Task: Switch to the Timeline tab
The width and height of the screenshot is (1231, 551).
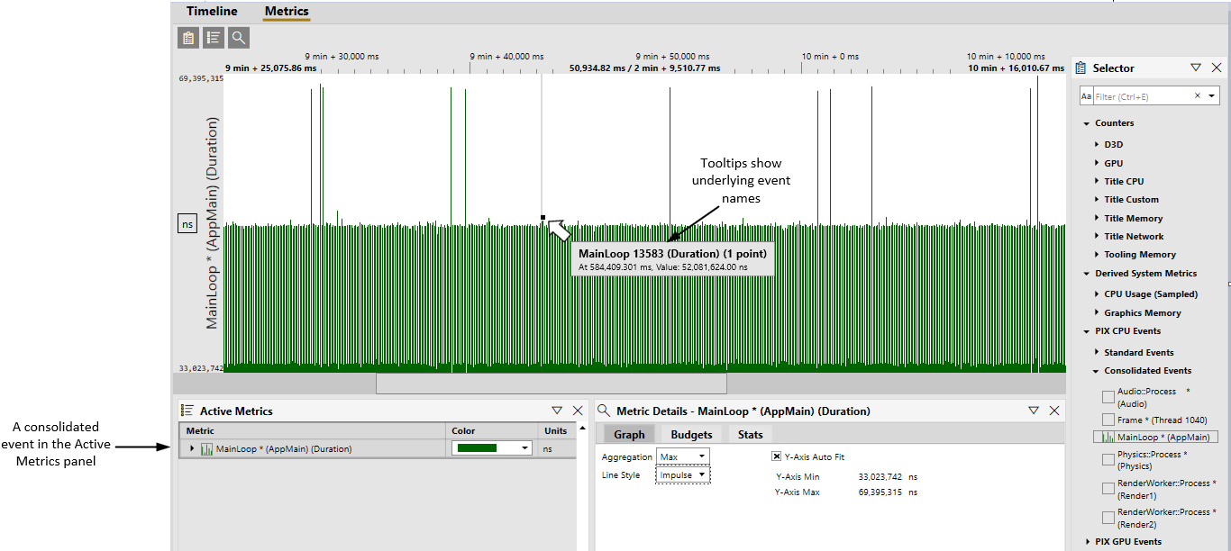Action: [x=212, y=12]
